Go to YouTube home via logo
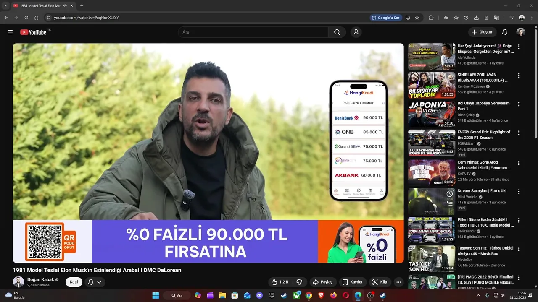 [33, 32]
